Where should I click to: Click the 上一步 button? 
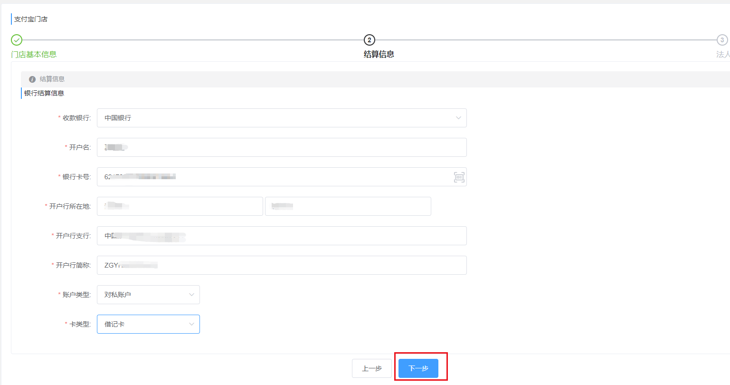tap(372, 368)
